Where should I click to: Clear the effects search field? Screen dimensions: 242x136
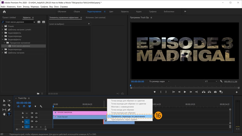34,22
